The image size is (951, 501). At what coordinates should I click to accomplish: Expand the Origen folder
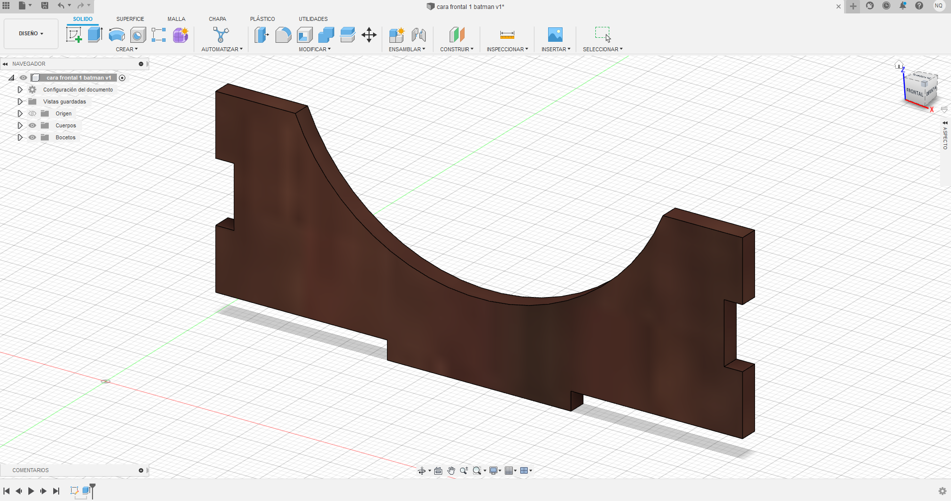(x=20, y=113)
